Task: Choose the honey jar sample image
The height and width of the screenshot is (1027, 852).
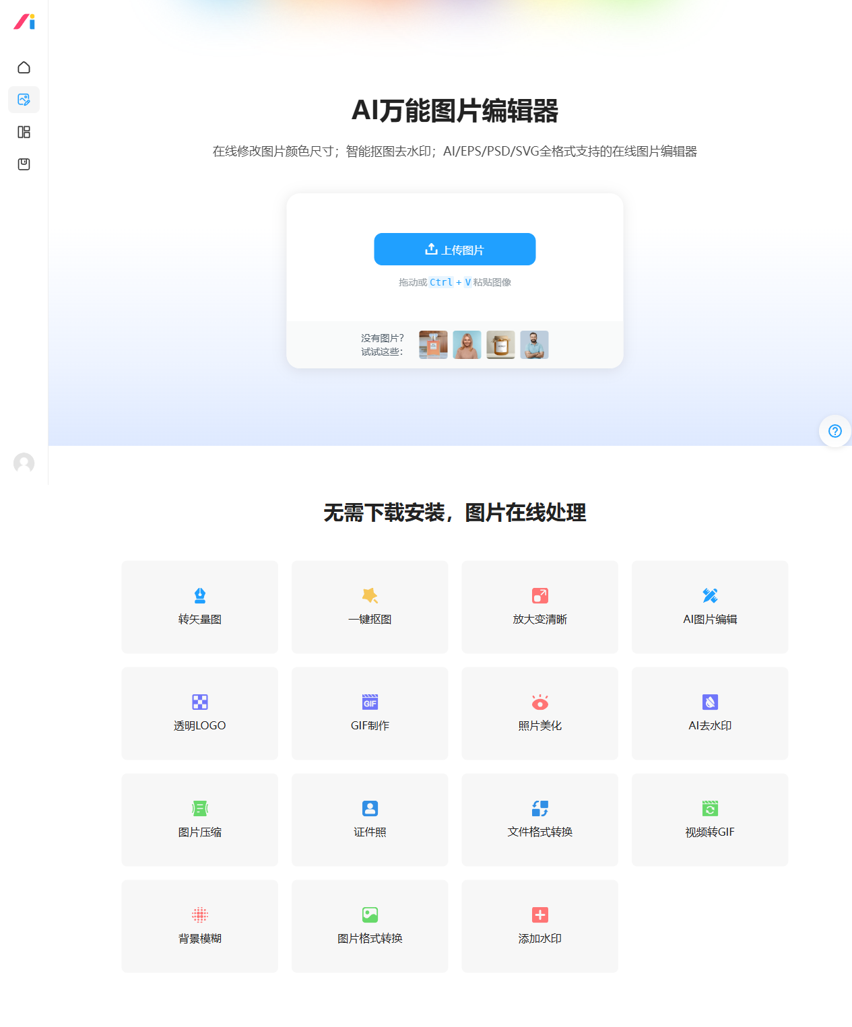Action: point(500,345)
